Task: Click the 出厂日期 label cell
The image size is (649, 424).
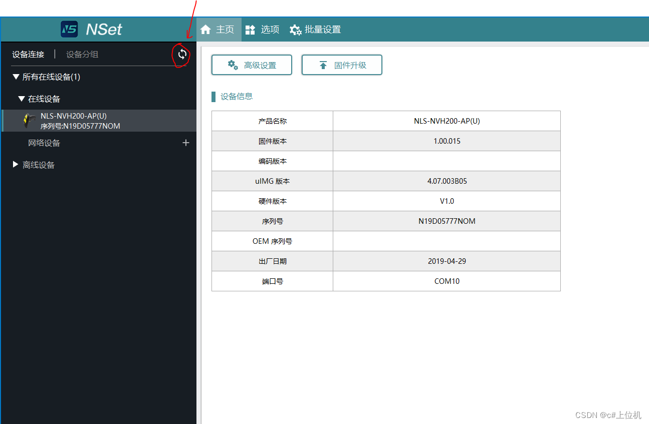Action: [x=273, y=261]
